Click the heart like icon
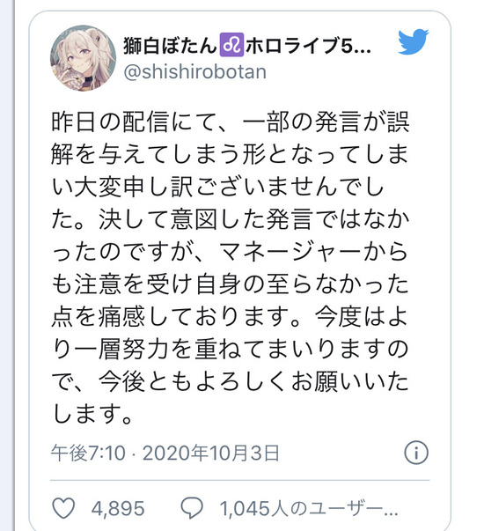Viewport: 484px width, 531px height. pyautogui.click(x=63, y=508)
